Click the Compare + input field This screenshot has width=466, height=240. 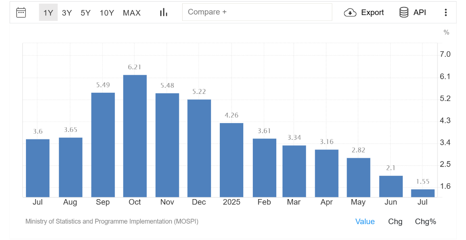point(257,12)
